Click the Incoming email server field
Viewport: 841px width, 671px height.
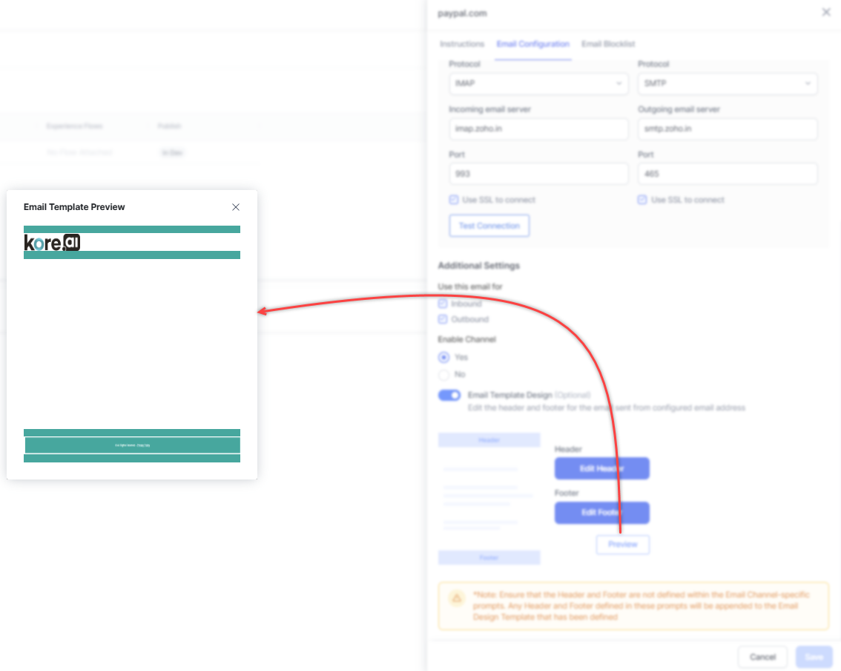click(x=538, y=129)
